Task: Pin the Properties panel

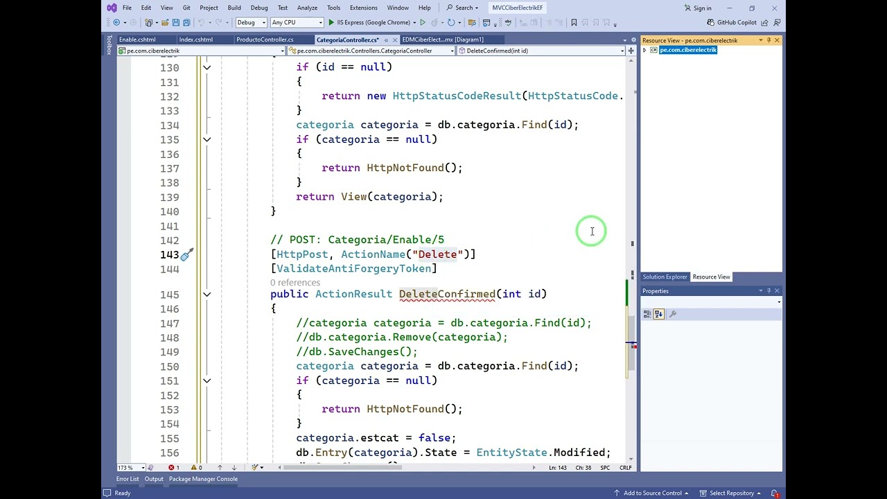Action: tap(769, 291)
